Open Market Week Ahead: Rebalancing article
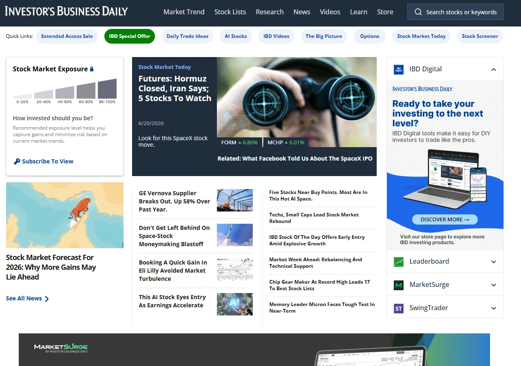521x366 pixels. click(316, 263)
